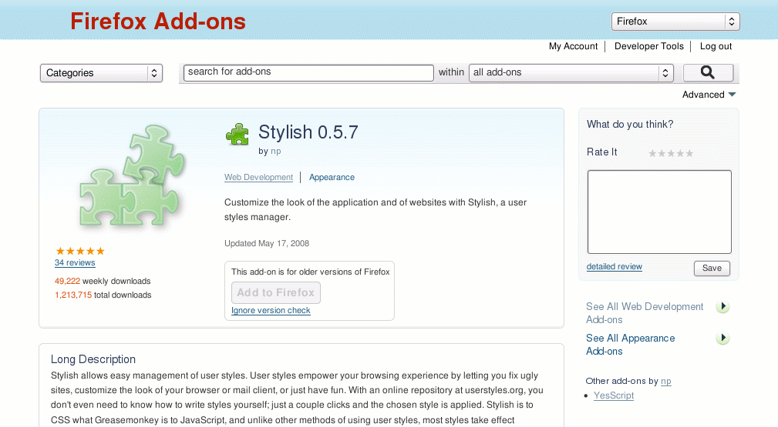Click the 'Updated May 17, 2008' text

click(267, 243)
